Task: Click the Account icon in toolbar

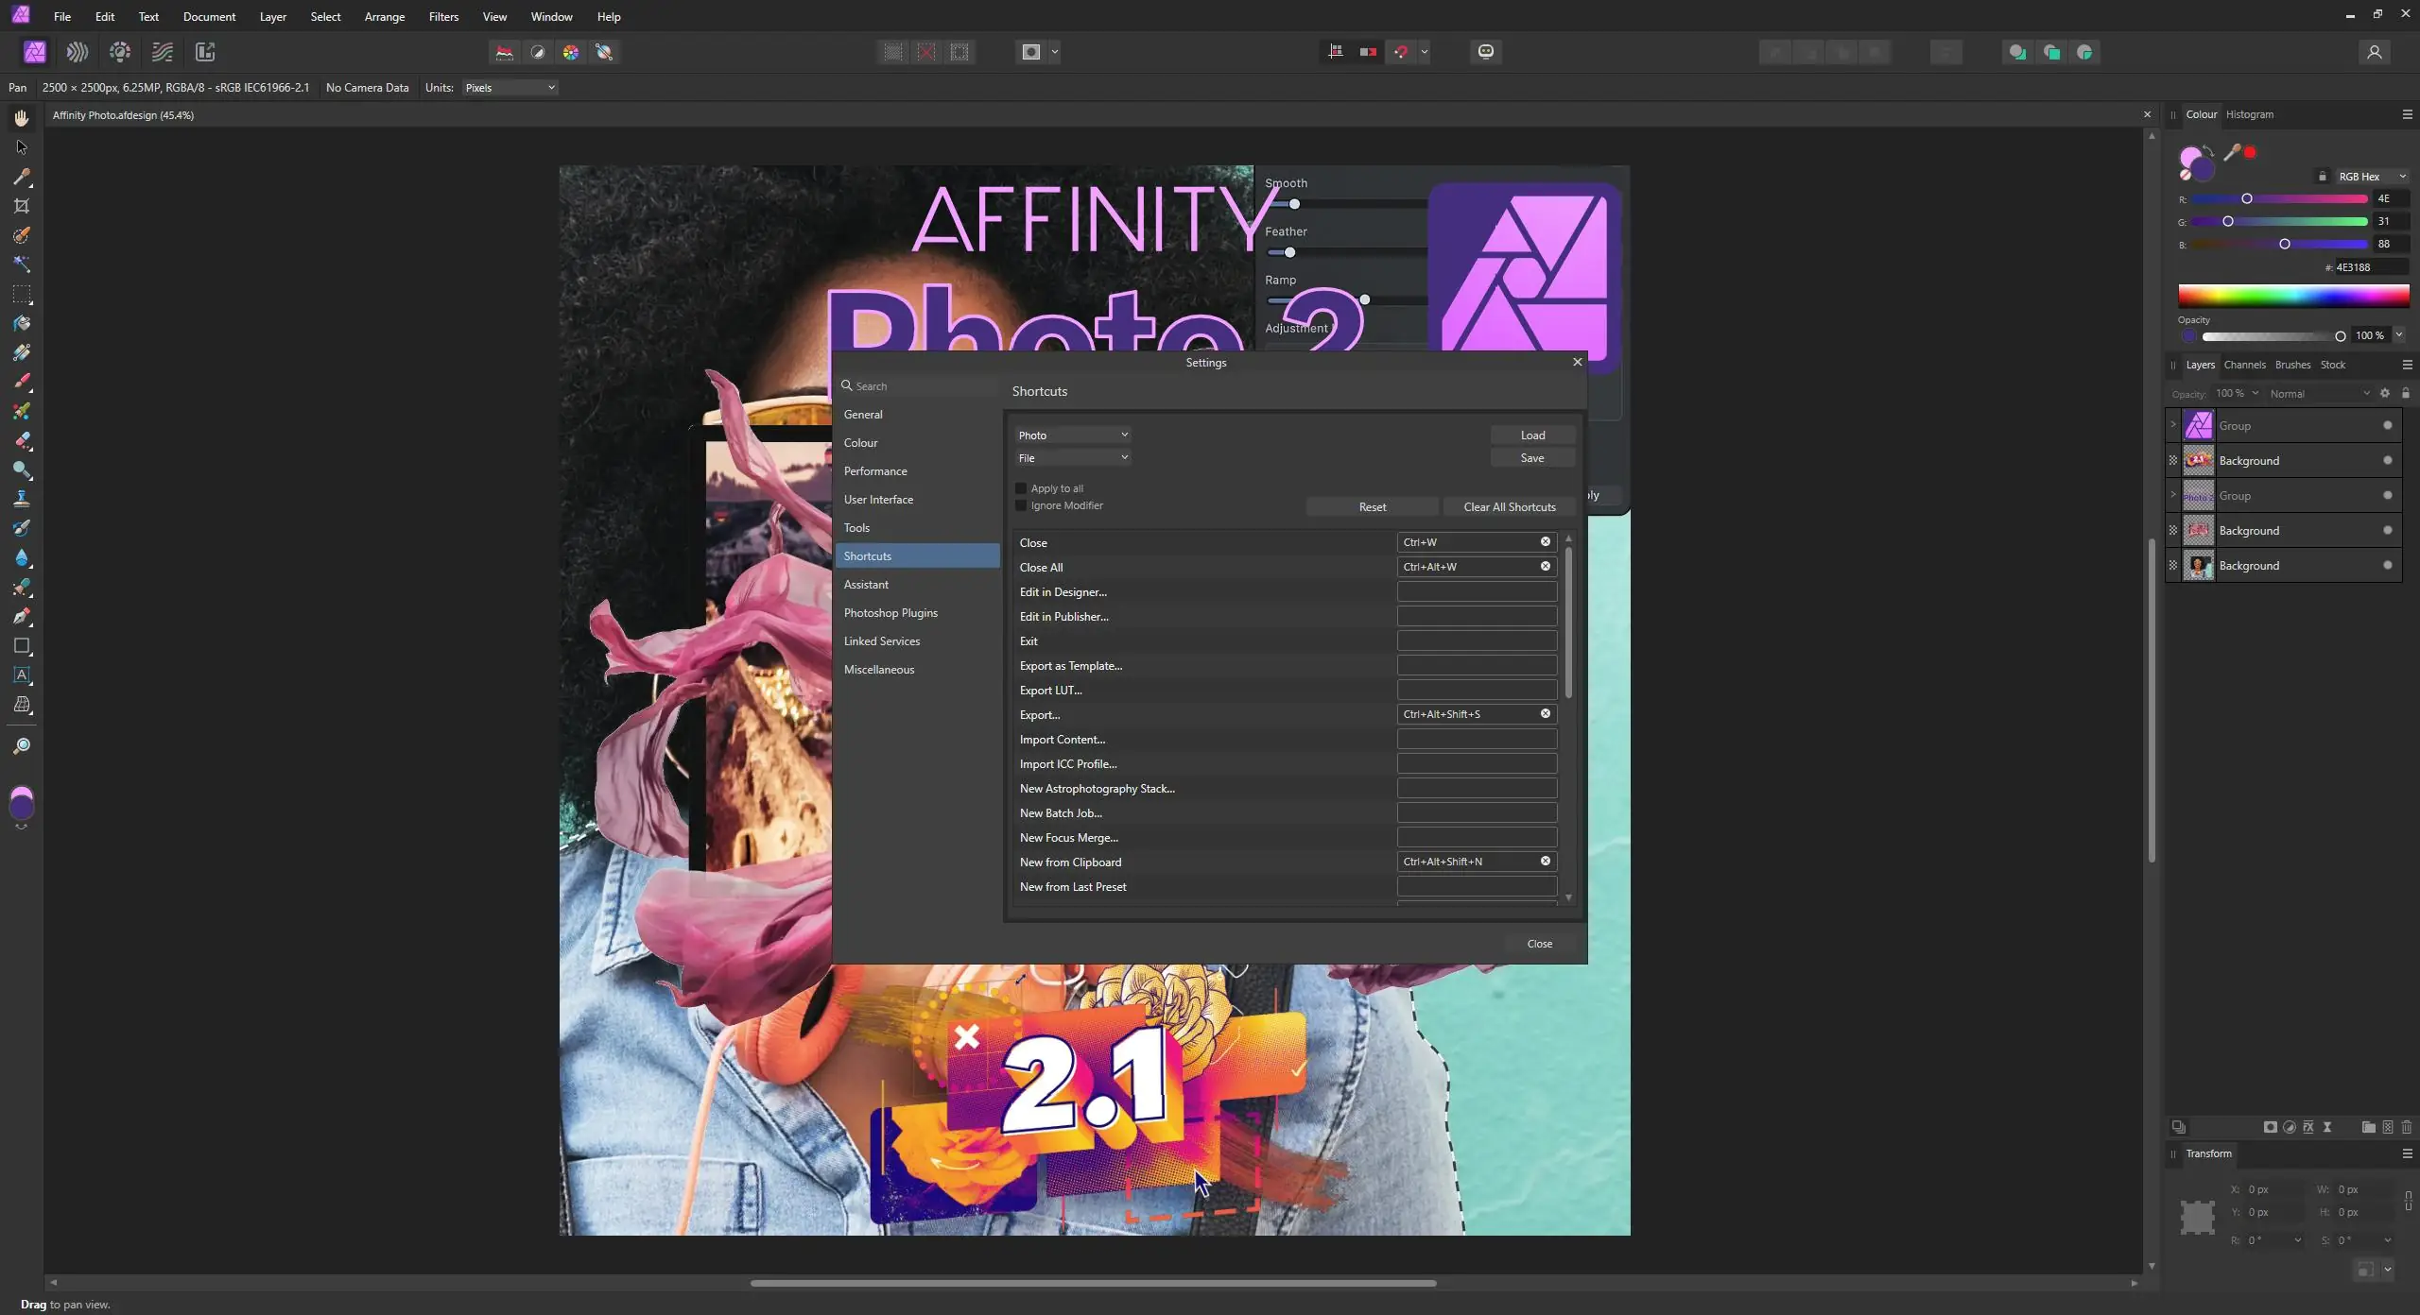Action: (x=2374, y=52)
